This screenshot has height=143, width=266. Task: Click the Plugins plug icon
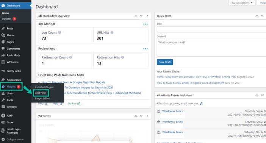point(3,87)
